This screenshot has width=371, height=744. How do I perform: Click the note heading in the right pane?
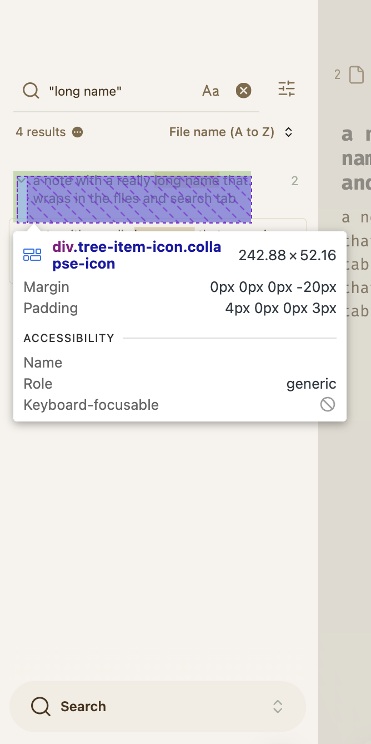coord(356,158)
